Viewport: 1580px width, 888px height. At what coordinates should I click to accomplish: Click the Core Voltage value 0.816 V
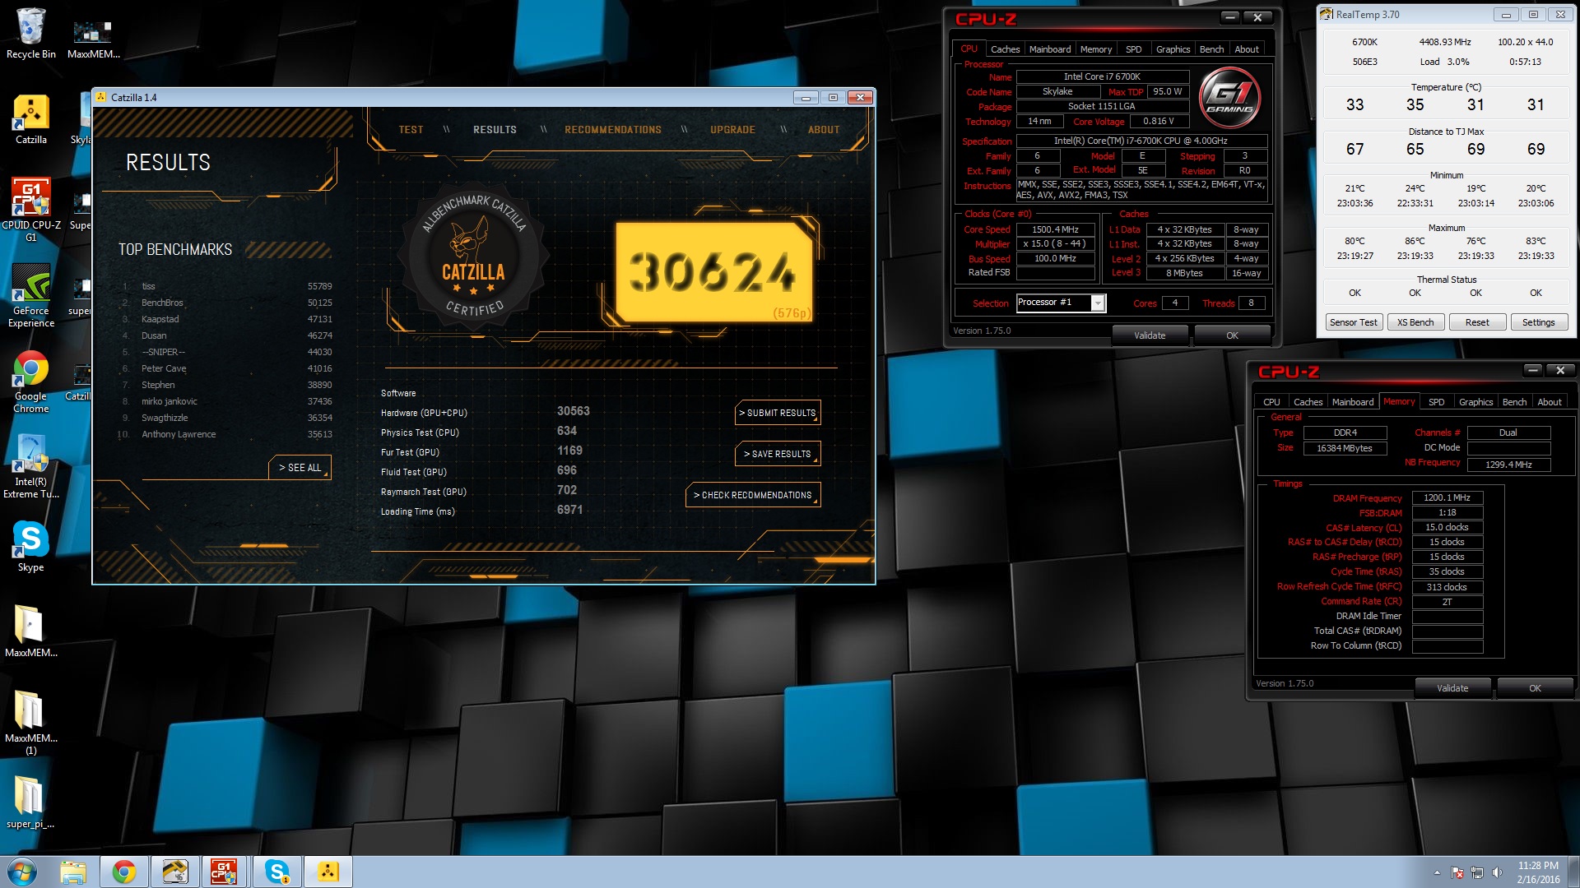1158,121
